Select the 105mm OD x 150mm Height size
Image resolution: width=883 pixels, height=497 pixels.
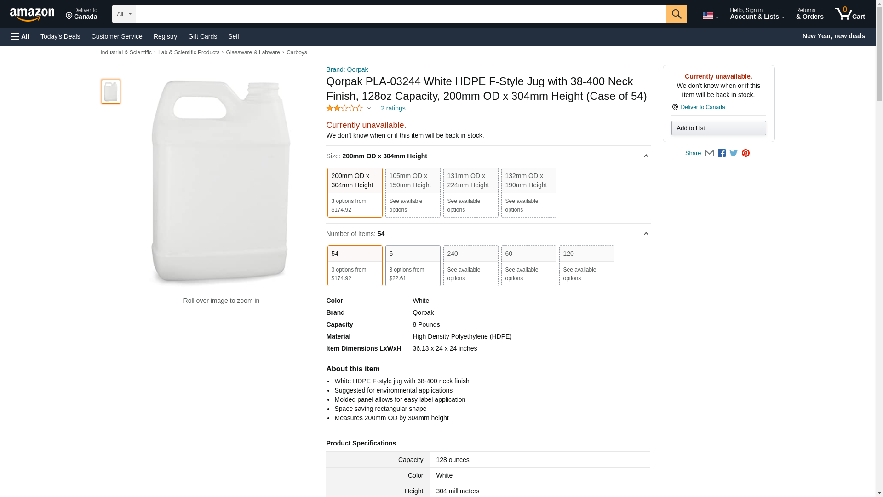pyautogui.click(x=413, y=192)
